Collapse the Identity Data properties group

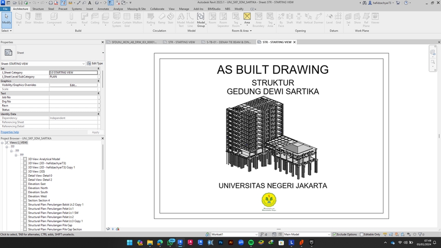coord(98,114)
